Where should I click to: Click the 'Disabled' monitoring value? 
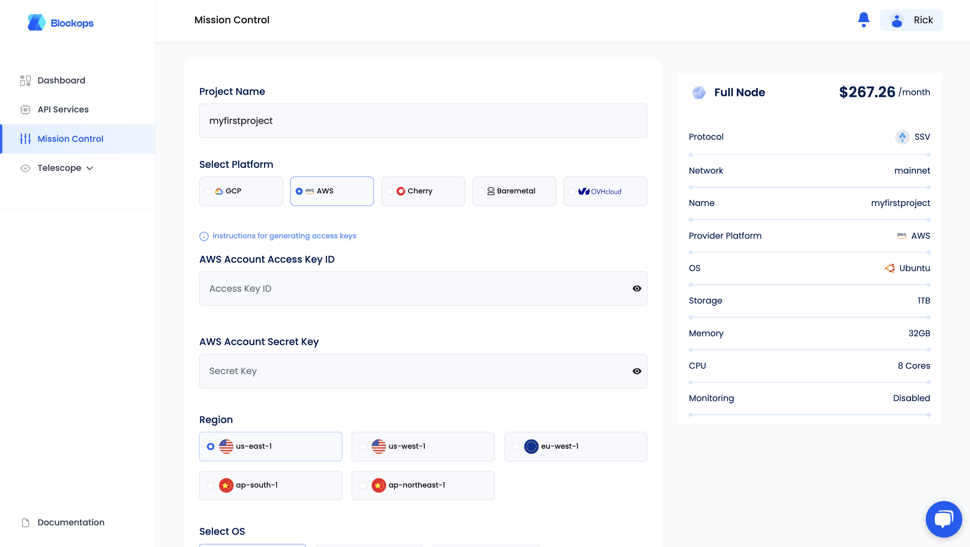coord(911,398)
